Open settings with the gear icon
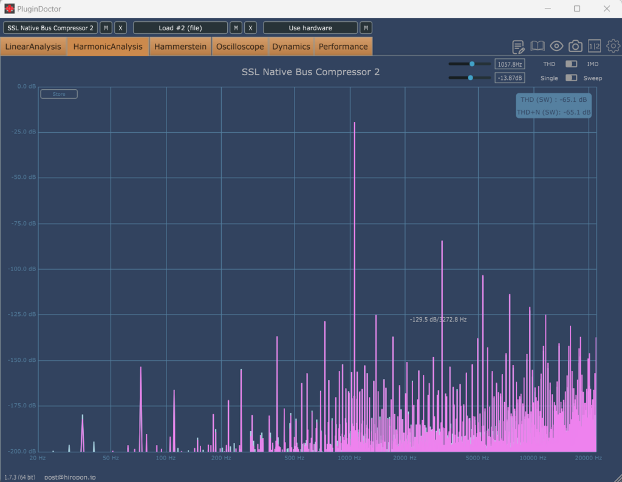This screenshot has height=482, width=622. pyautogui.click(x=613, y=46)
